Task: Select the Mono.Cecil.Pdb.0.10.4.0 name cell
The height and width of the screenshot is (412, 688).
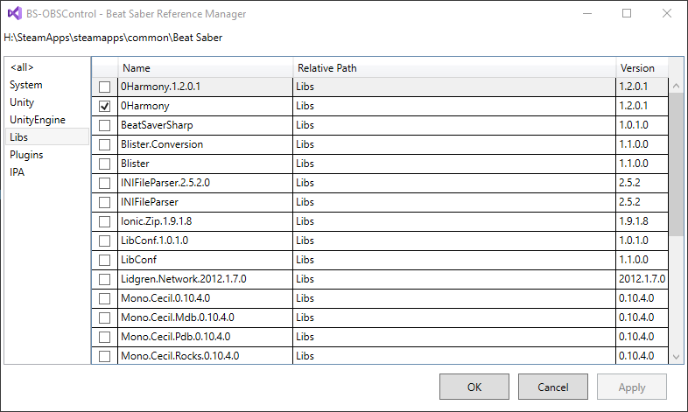Action: click(x=206, y=338)
